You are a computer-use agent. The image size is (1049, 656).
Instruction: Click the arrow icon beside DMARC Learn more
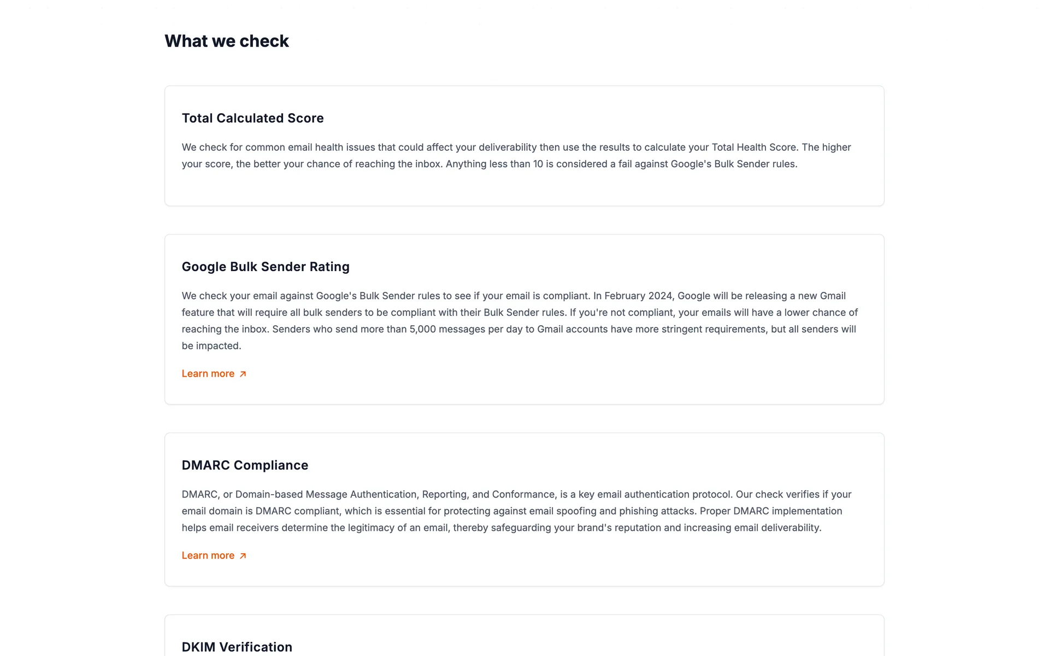coord(243,556)
